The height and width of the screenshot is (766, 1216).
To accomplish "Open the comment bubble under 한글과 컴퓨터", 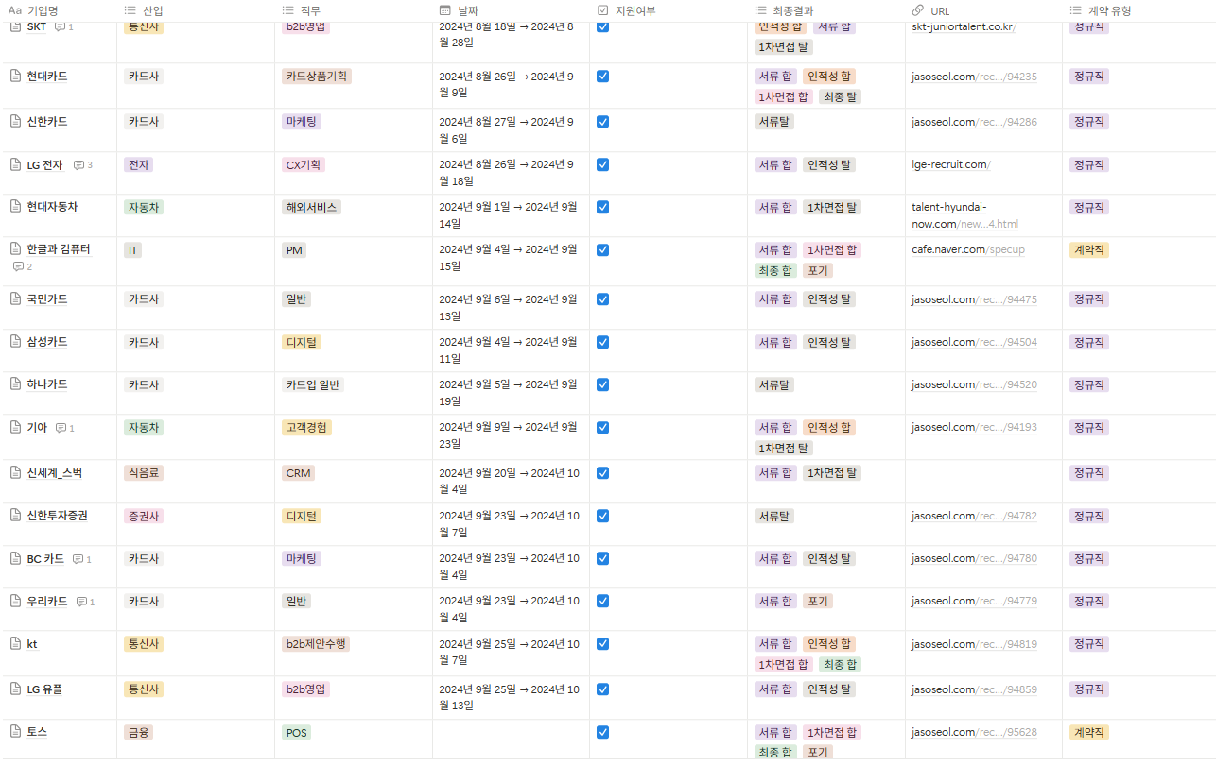I will [23, 267].
